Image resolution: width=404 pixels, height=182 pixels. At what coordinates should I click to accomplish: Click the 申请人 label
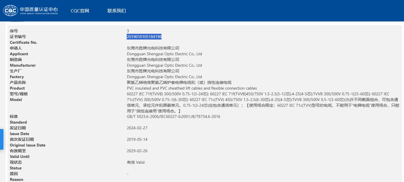(16, 48)
